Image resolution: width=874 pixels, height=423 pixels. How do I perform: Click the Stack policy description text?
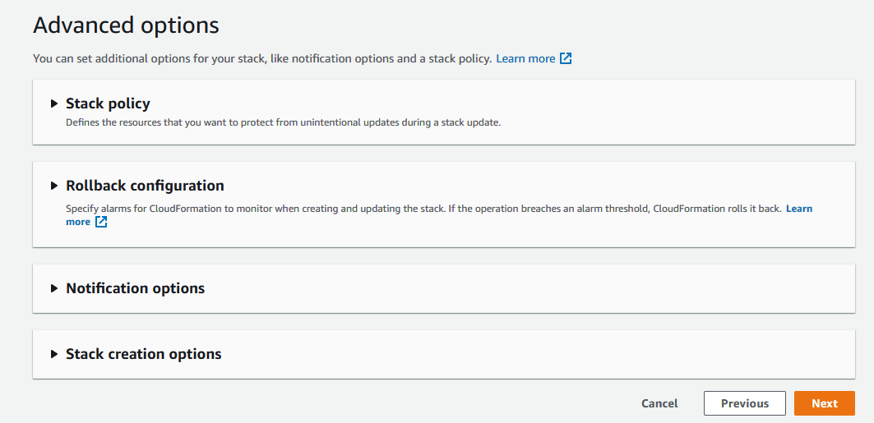point(283,122)
